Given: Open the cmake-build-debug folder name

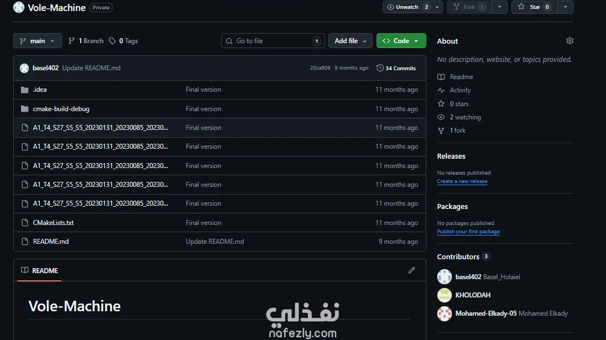Looking at the screenshot, I should click(61, 109).
